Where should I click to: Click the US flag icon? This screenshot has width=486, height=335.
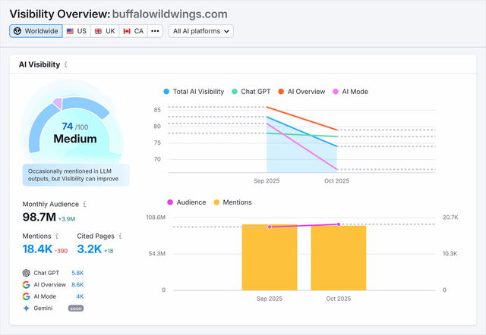coord(70,31)
